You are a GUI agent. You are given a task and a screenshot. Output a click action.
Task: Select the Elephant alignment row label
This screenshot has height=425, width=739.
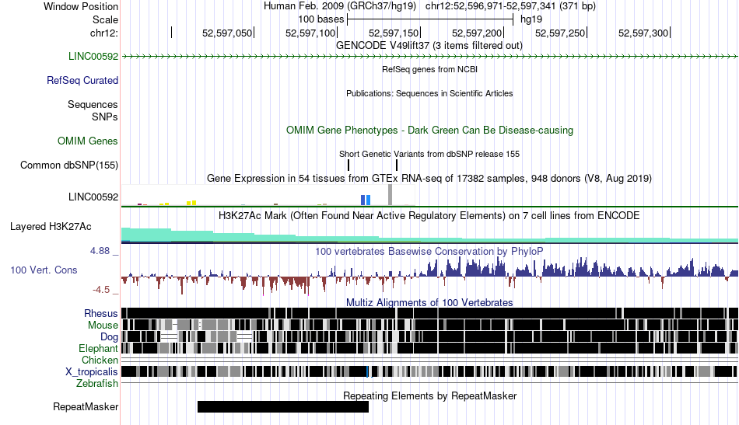click(98, 348)
